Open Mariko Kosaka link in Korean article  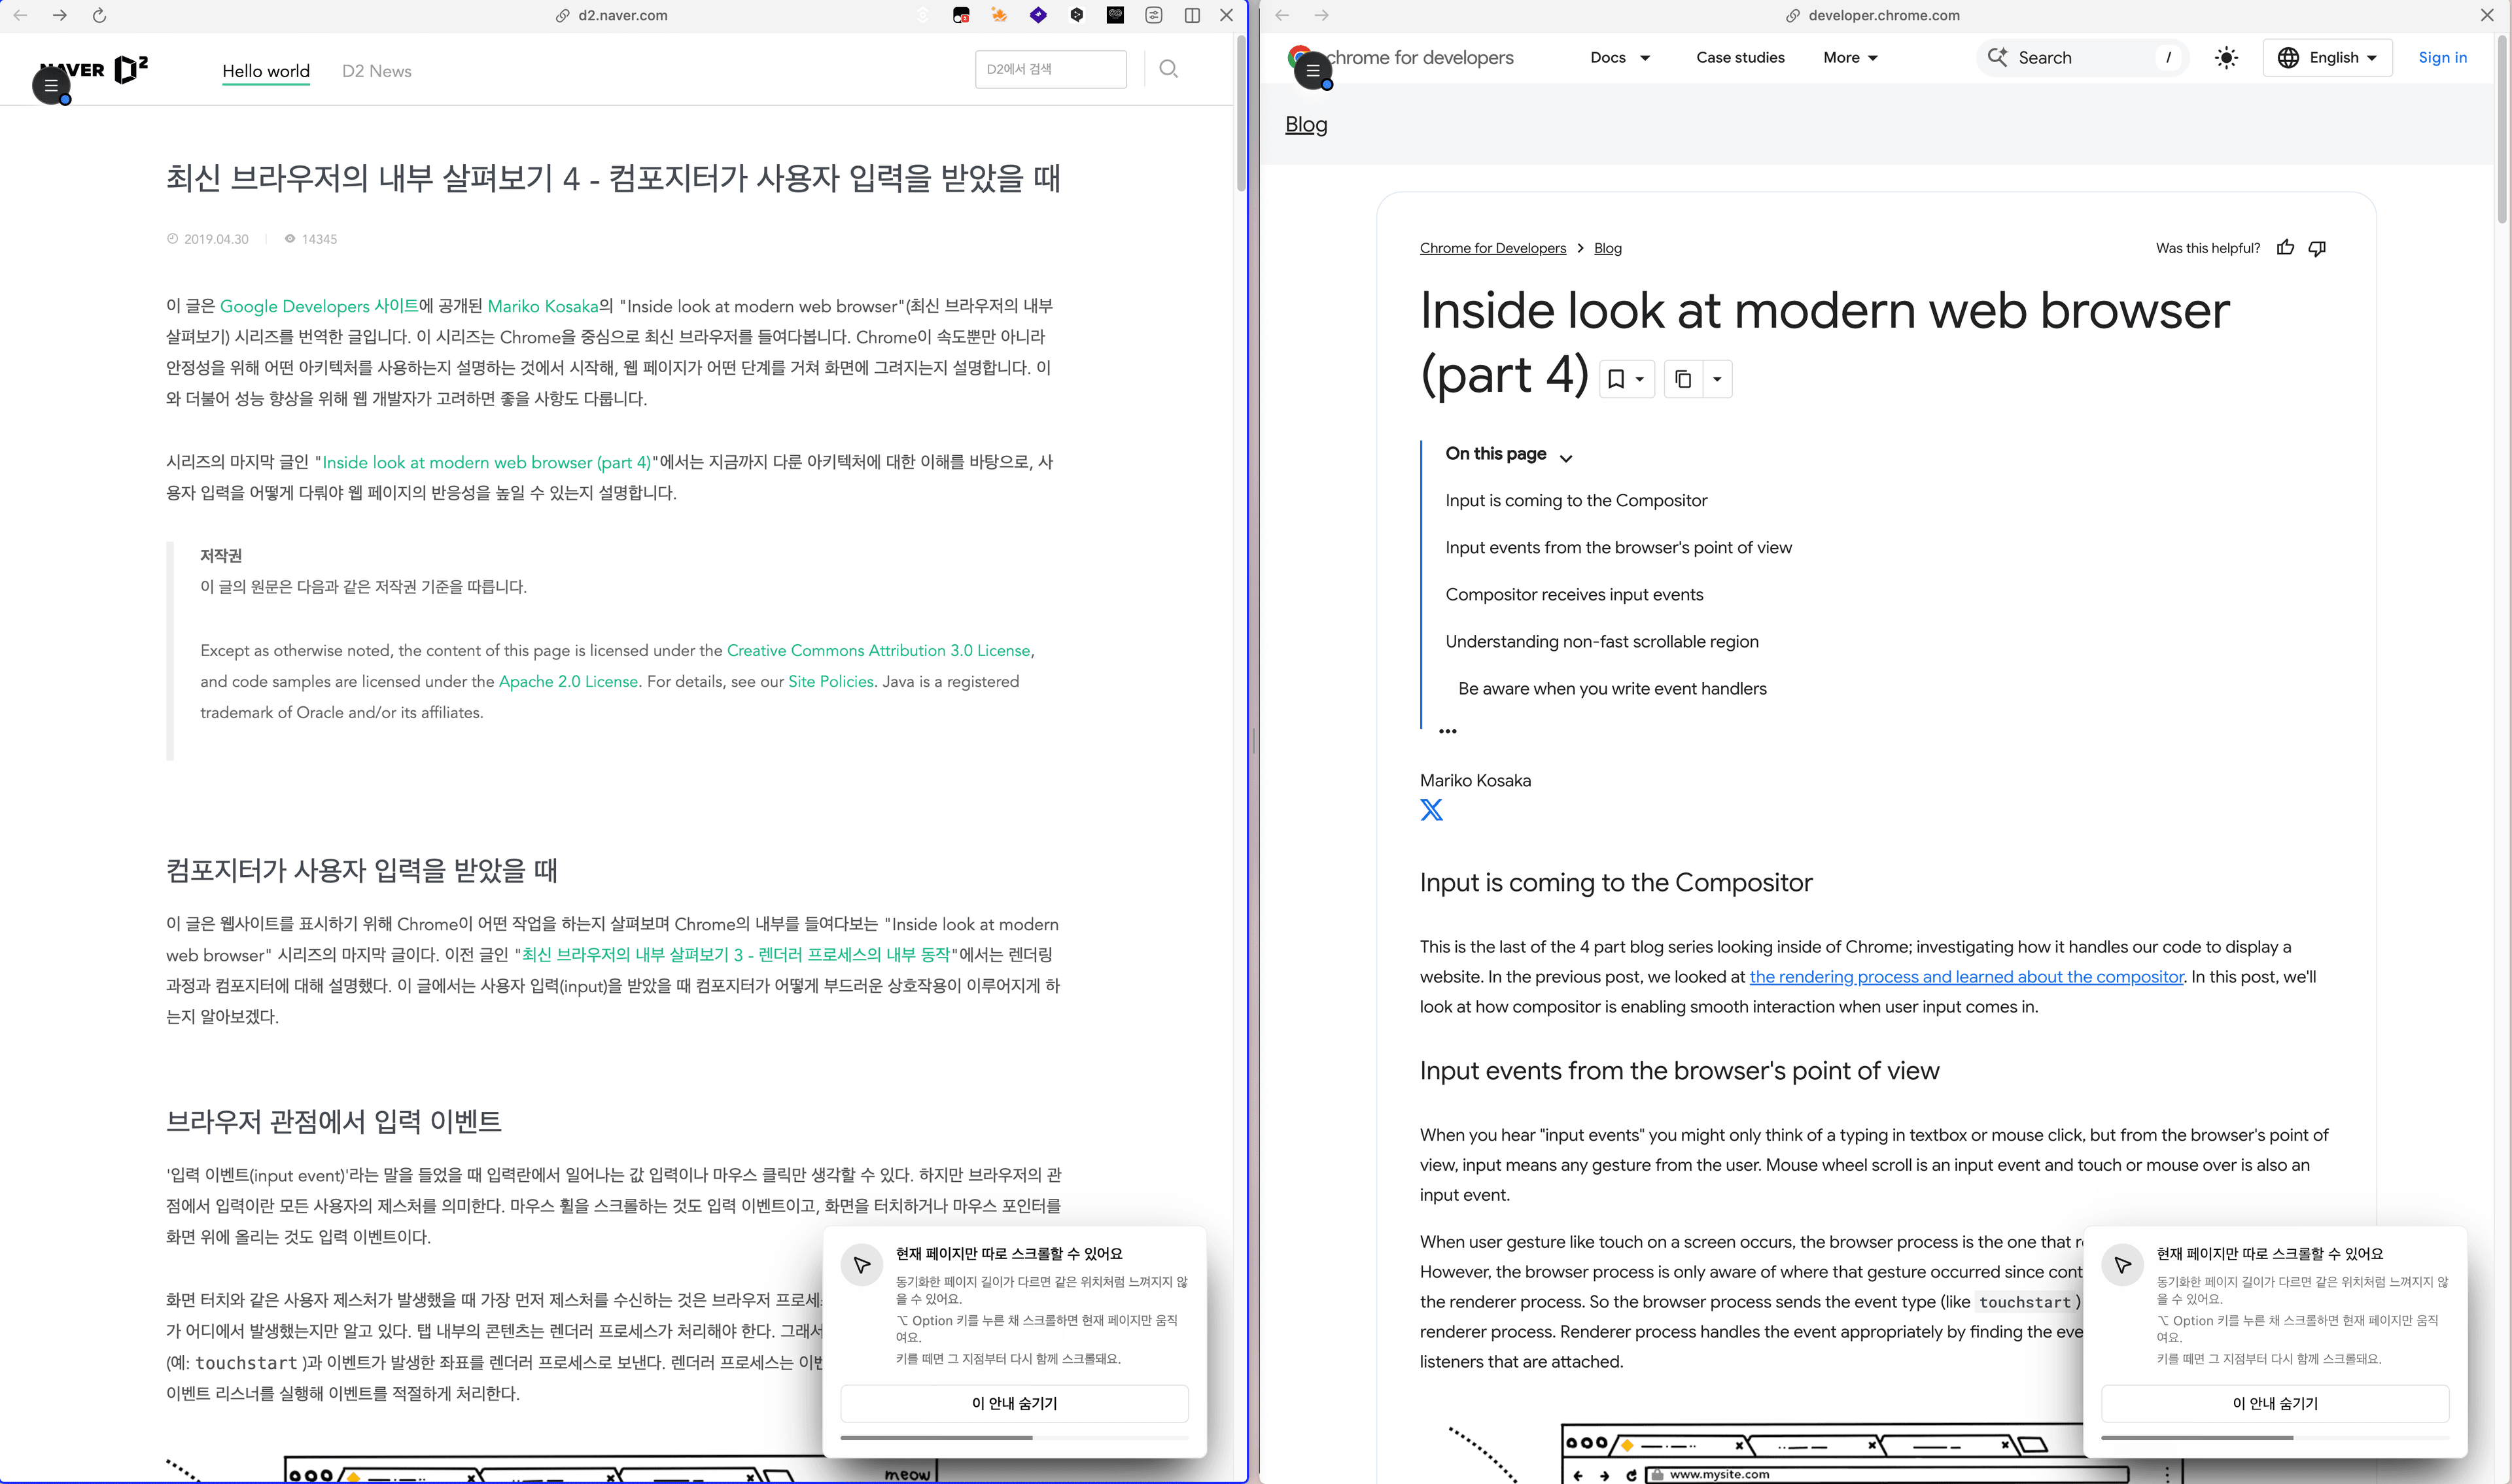click(x=543, y=306)
